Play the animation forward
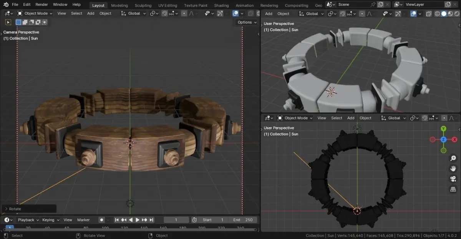Screen dimensions: 461x239 (x=138, y=220)
